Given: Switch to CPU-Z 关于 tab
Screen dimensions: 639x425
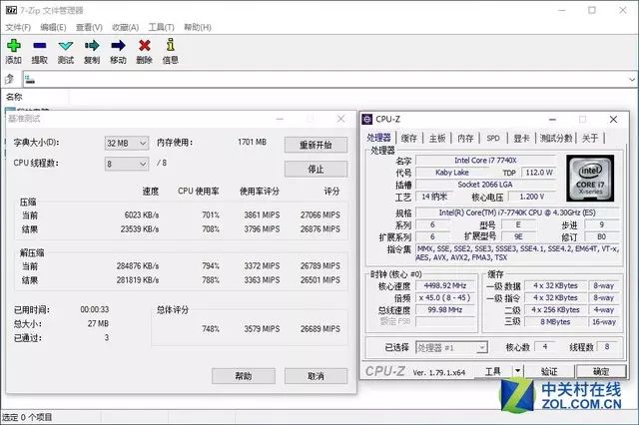Looking at the screenshot, I should (x=590, y=138).
